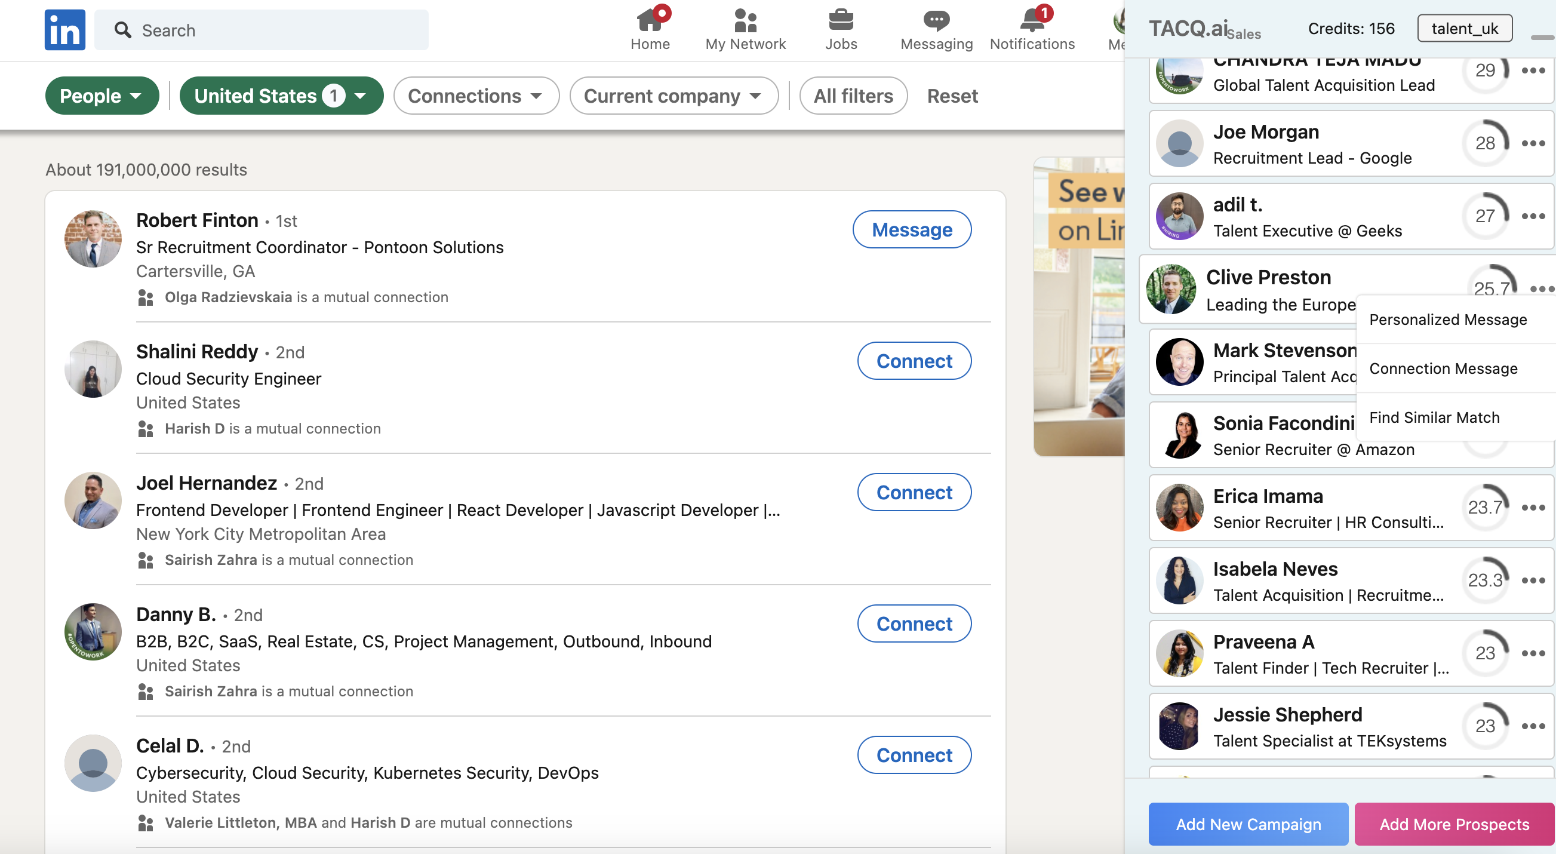Image resolution: width=1556 pixels, height=854 pixels.
Task: Click Erica Imama score ring 23.7
Action: click(x=1486, y=508)
